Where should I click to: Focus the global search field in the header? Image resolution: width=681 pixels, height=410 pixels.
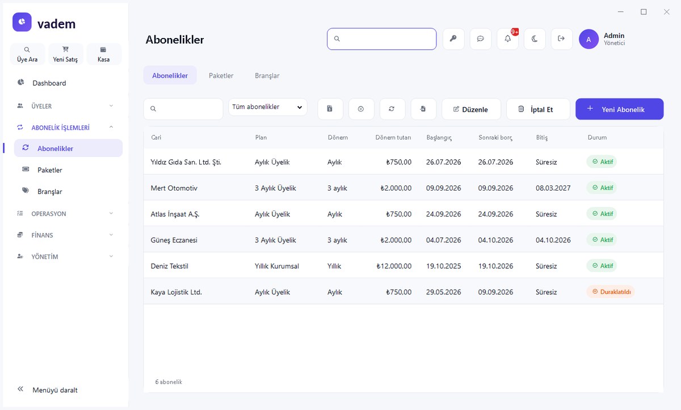coord(381,39)
